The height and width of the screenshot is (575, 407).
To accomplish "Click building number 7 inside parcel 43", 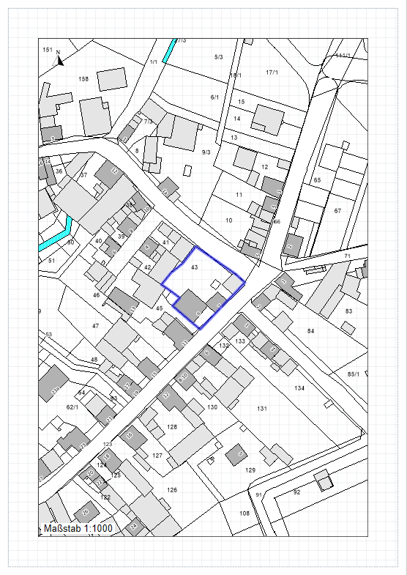I will pos(219,305).
